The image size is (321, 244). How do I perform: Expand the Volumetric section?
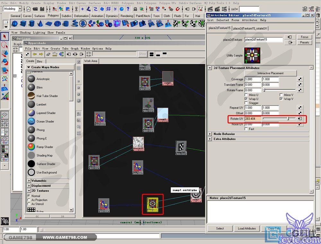tap(29, 181)
